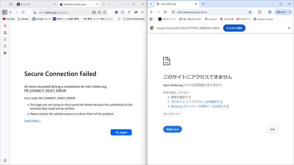Open History from the Firefox sidebar
The image size is (294, 165).
[x=5, y=39]
